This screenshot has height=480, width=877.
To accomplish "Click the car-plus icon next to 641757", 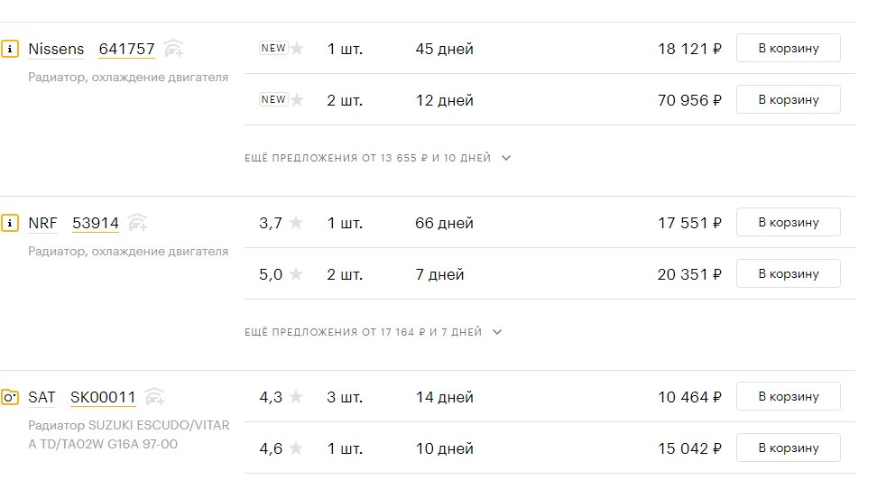I will (174, 49).
